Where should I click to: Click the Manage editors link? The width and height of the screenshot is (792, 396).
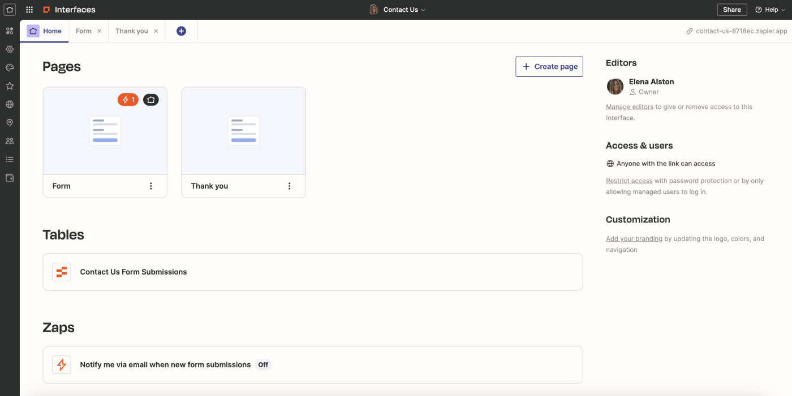630,107
